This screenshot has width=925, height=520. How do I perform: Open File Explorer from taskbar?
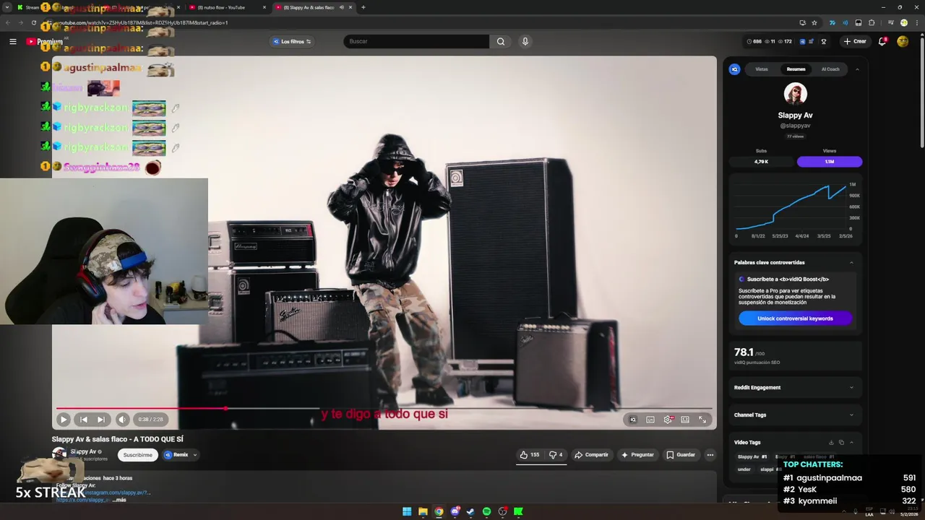point(423,511)
